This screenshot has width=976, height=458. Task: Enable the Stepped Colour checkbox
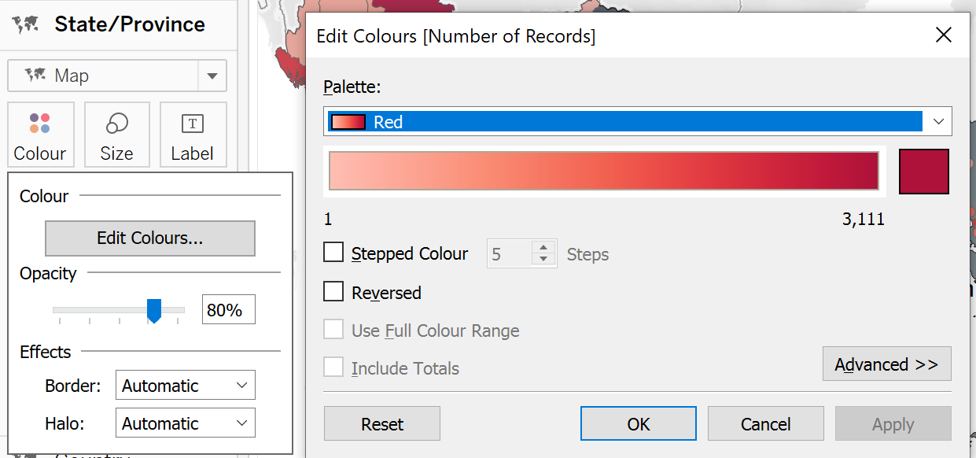tap(334, 253)
